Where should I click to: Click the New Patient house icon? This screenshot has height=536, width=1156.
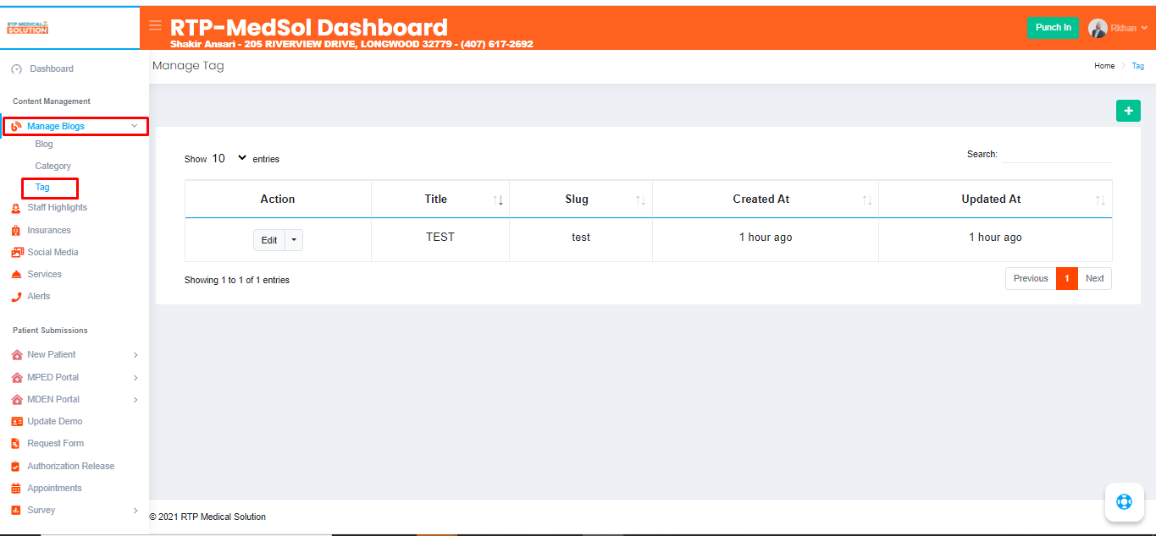(x=17, y=355)
